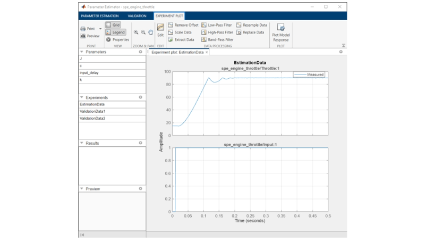Image resolution: width=425 pixels, height=241 pixels.
Task: Minimize the Parameter Estimator window
Action: click(312, 7)
